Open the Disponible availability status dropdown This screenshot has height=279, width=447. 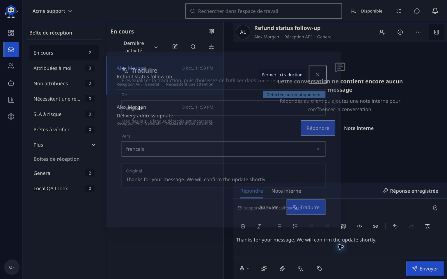pyautogui.click(x=366, y=11)
